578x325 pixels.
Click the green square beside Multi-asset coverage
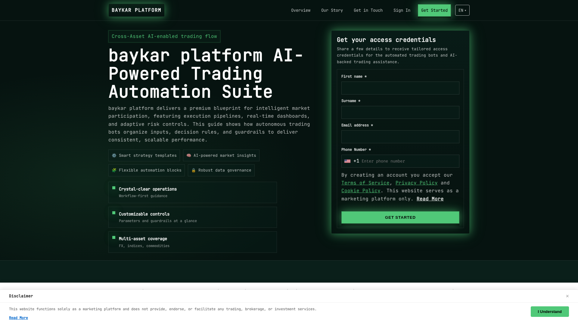pos(114,237)
